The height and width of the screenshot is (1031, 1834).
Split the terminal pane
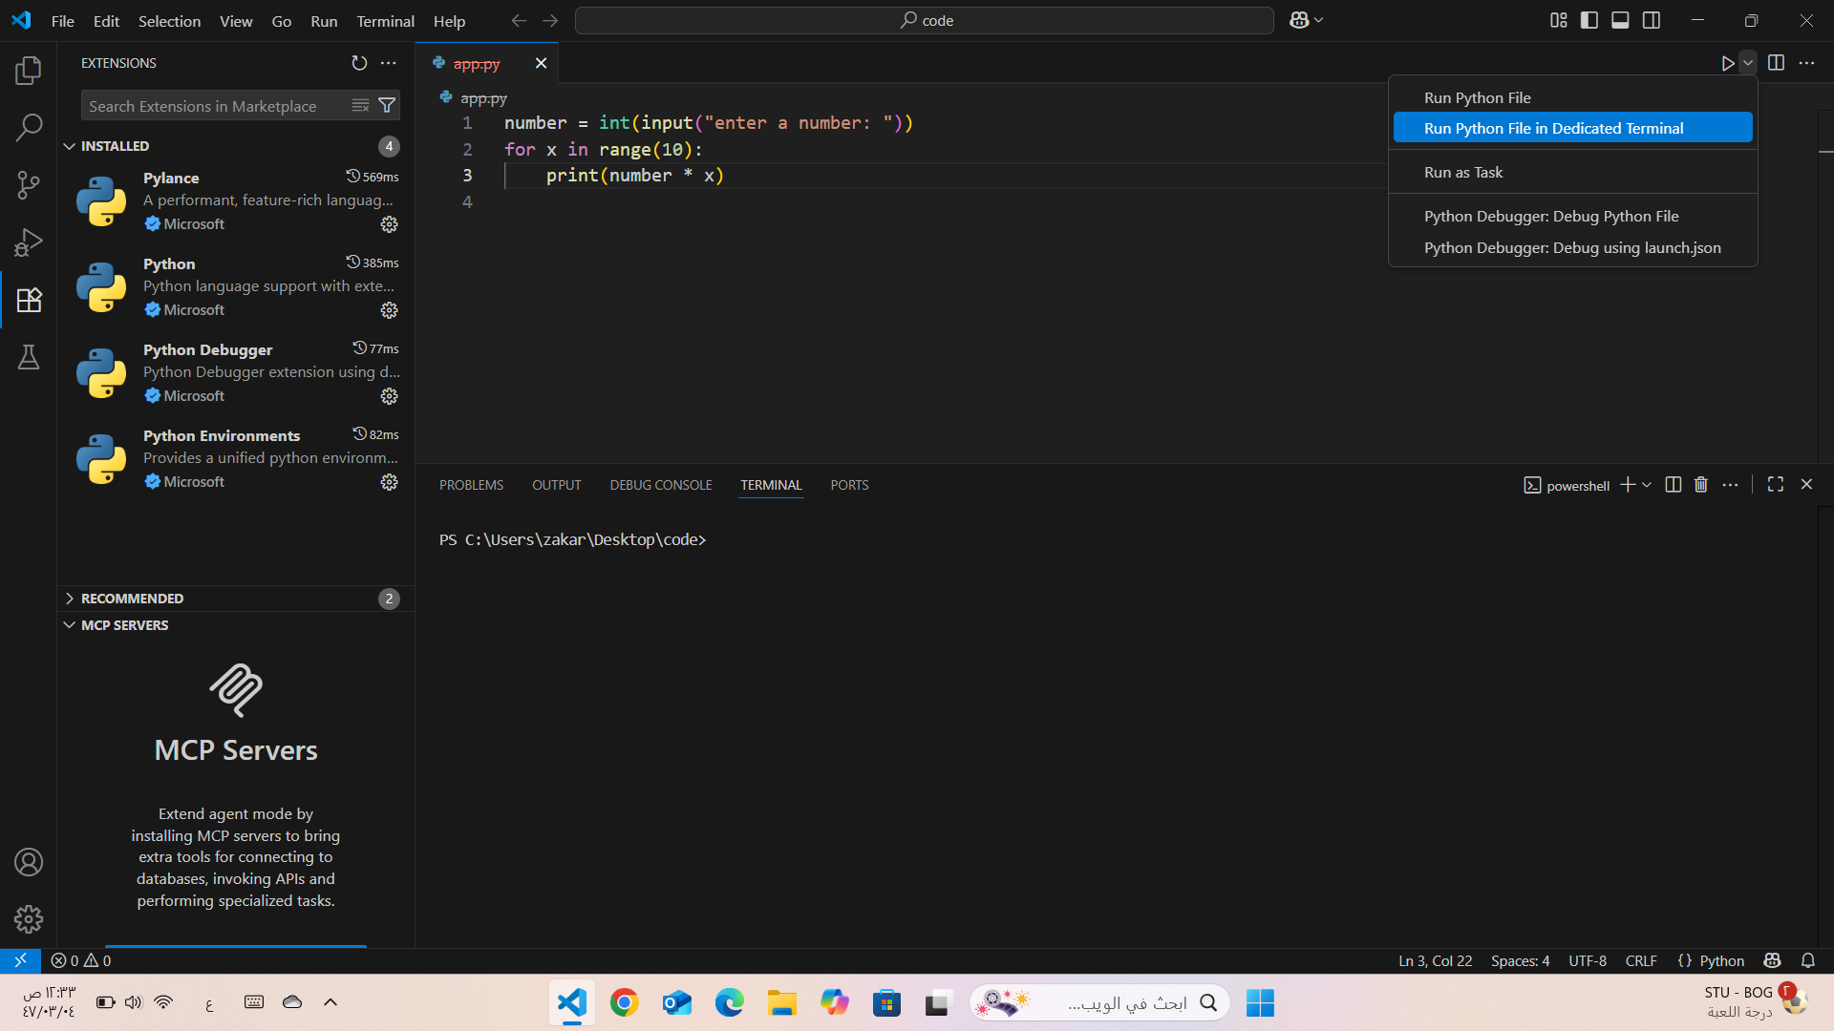point(1674,485)
